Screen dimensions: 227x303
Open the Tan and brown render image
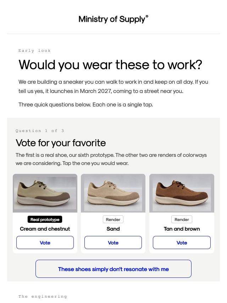[182, 193]
